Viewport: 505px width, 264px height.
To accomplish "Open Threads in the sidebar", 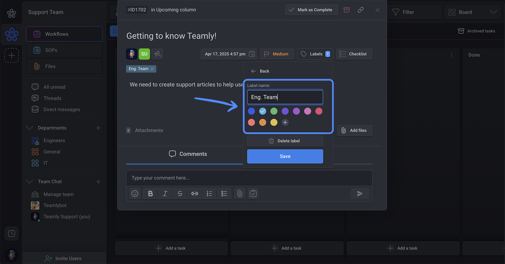I will [x=46, y=98].
